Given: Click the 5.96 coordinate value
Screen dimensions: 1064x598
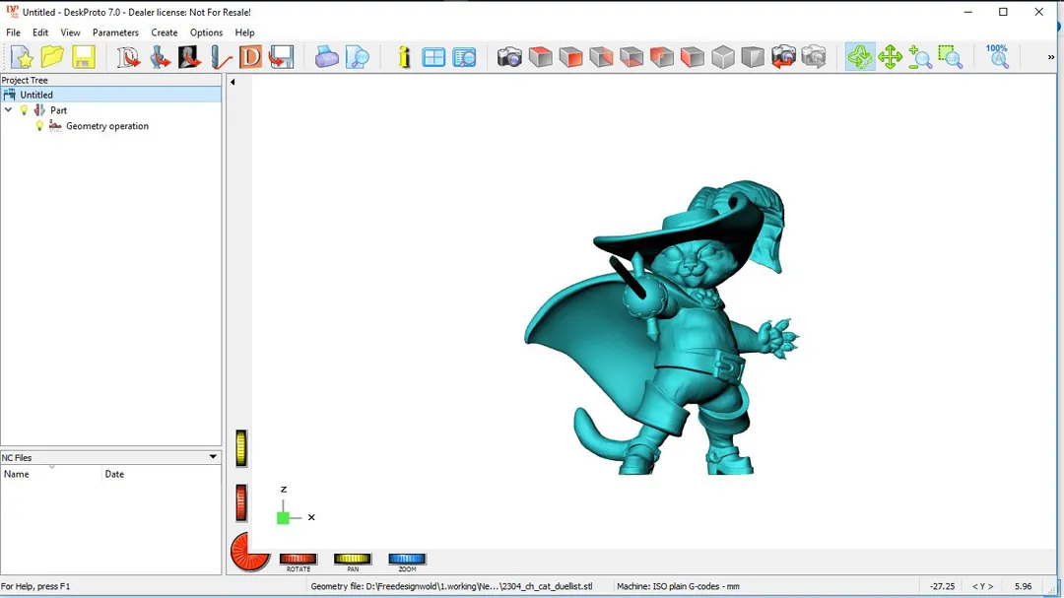Looking at the screenshot, I should [x=1023, y=586].
